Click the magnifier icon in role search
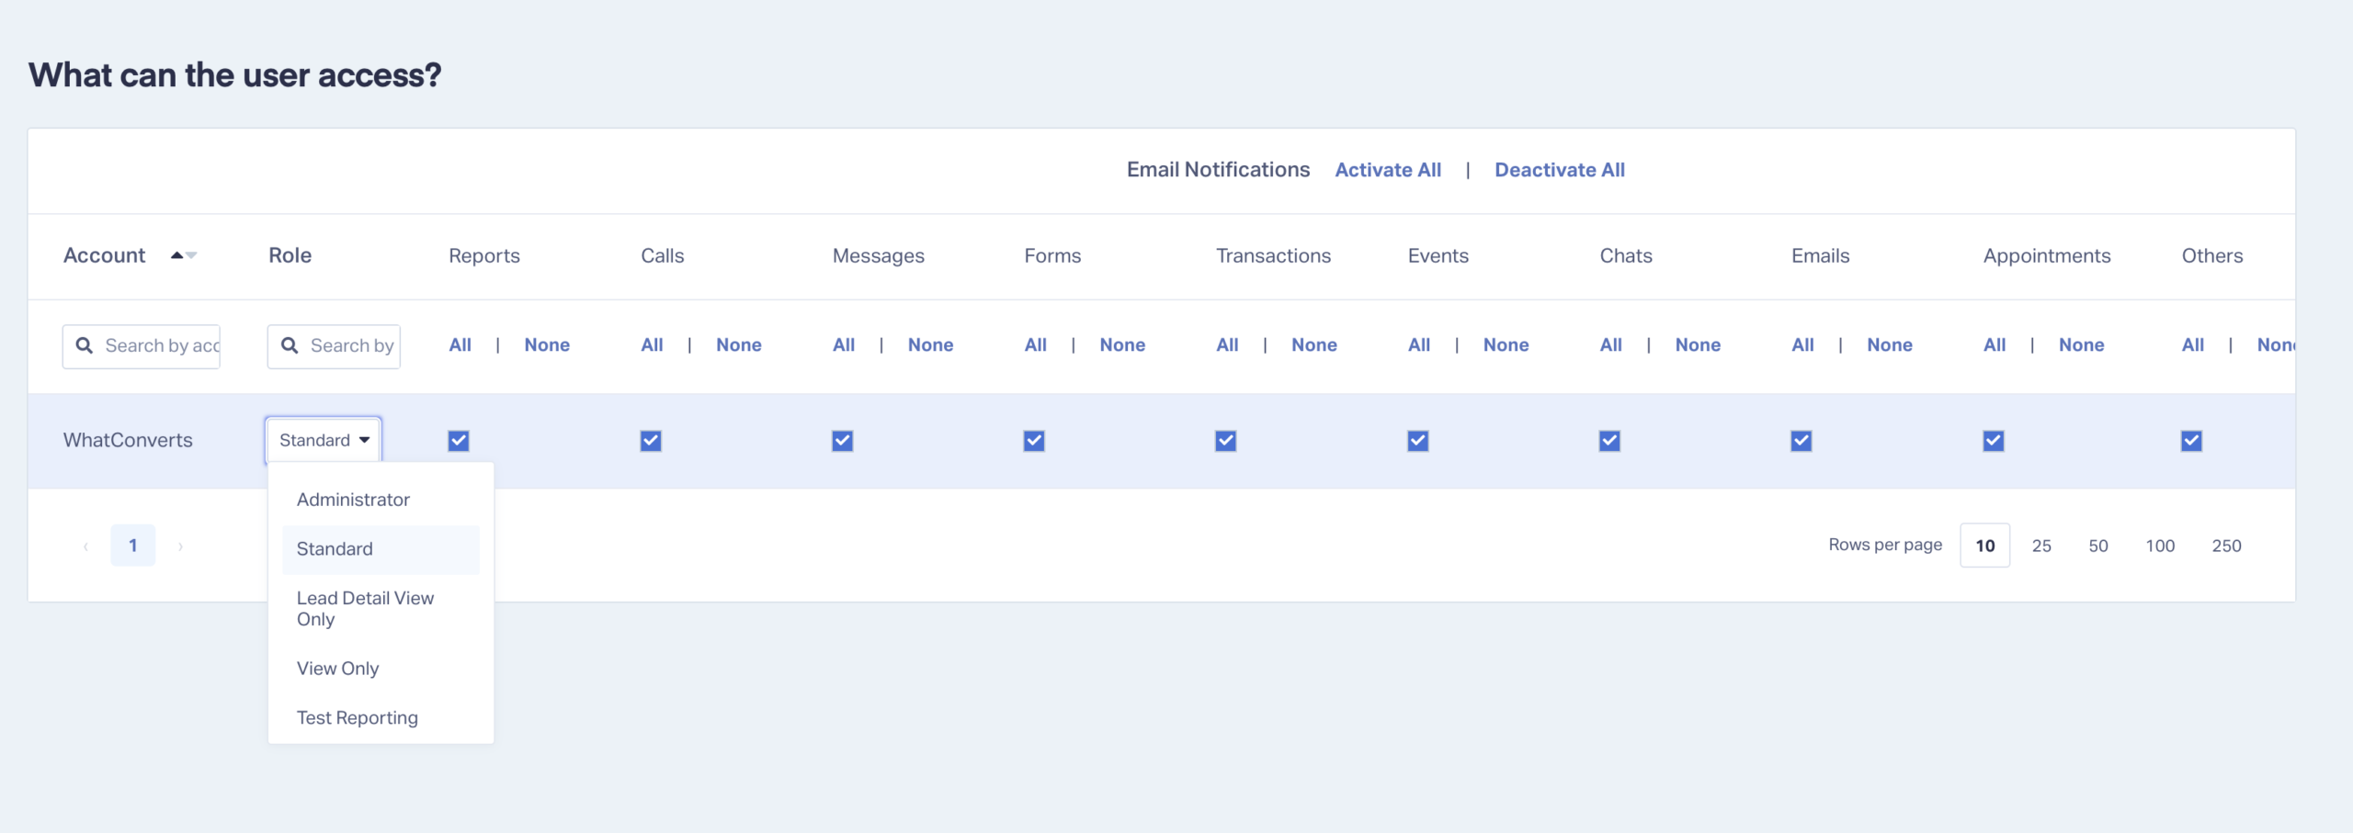The height and width of the screenshot is (833, 2353). [x=290, y=345]
